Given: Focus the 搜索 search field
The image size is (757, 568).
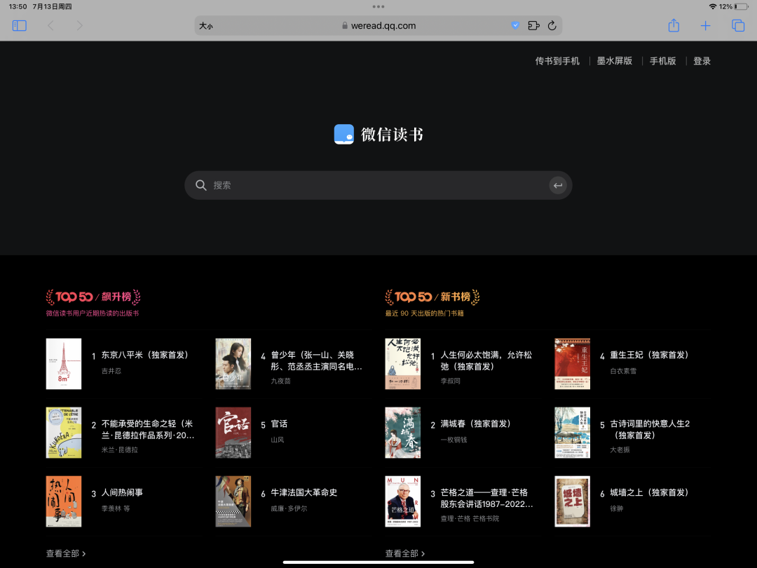Looking at the screenshot, I should (378, 185).
